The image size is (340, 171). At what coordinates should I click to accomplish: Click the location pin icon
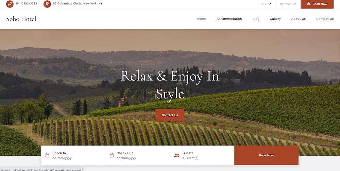(x=47, y=4)
